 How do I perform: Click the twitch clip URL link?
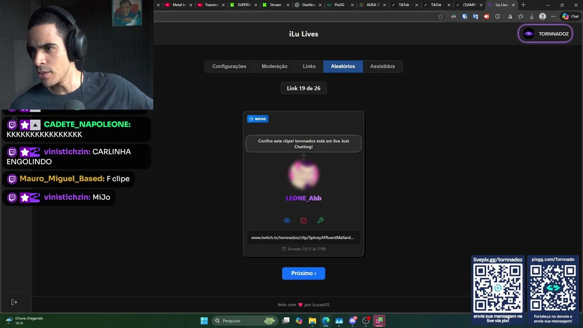click(302, 237)
